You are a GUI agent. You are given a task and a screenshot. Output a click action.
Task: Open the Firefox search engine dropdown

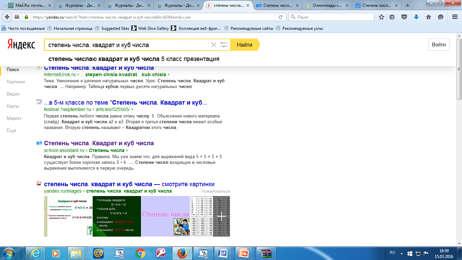tap(293, 17)
